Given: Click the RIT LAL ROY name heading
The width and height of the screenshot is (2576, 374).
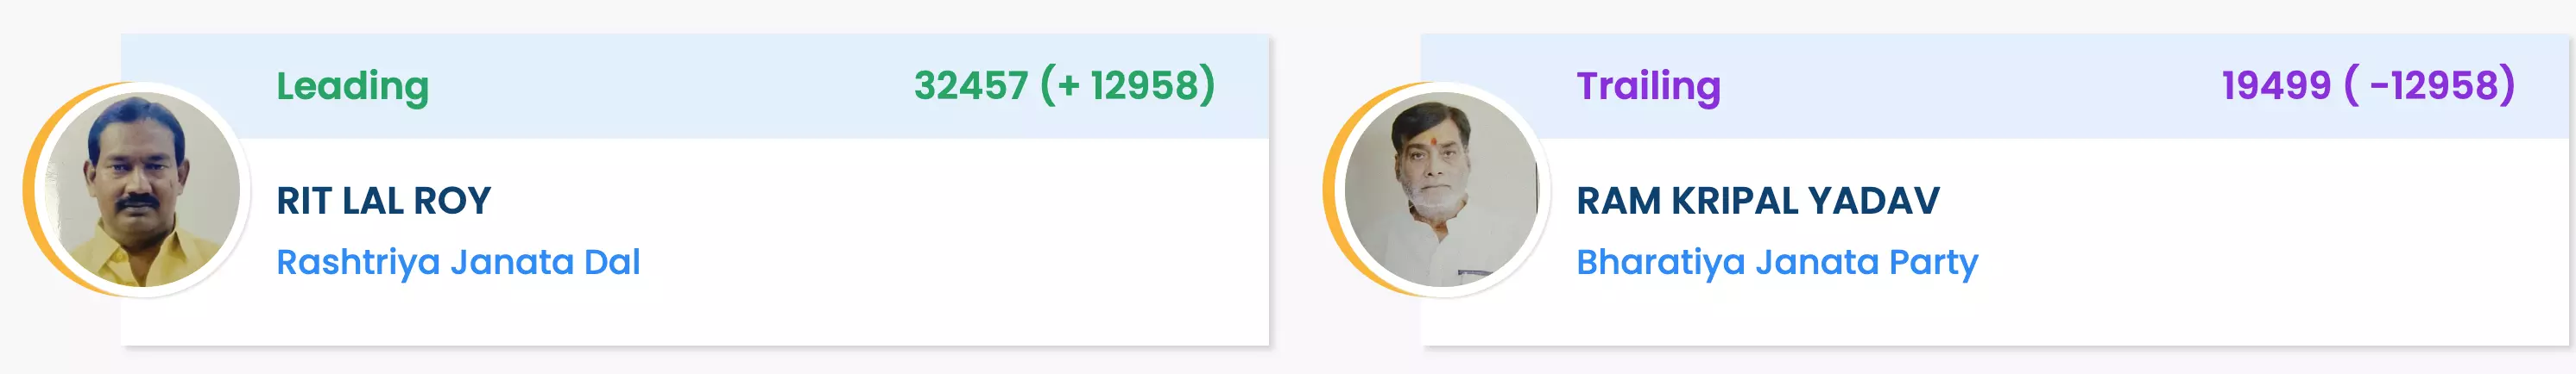Looking at the screenshot, I should click(x=383, y=201).
